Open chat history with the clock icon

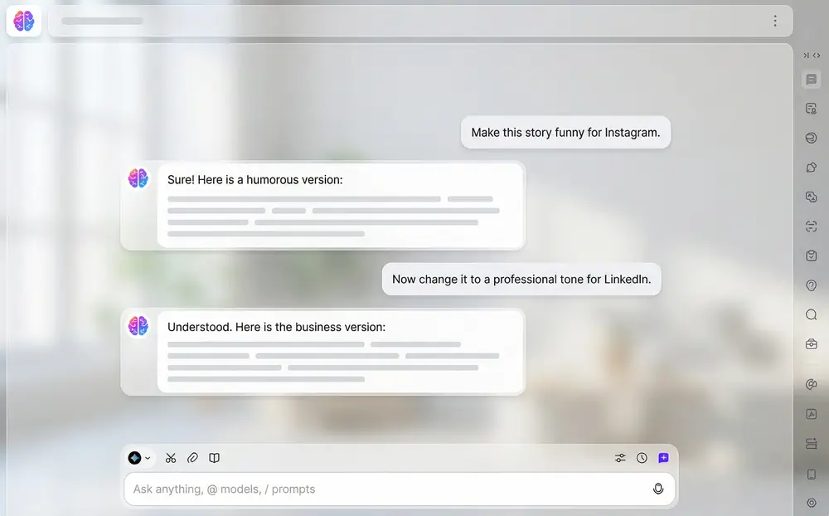642,458
